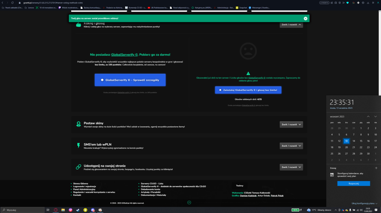Open 'Kontakt' footer link

77,195
